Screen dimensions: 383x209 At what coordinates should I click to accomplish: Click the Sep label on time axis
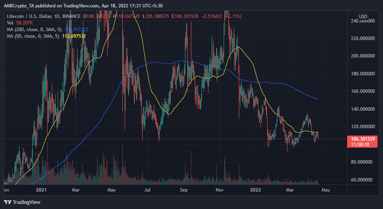[x=184, y=190]
